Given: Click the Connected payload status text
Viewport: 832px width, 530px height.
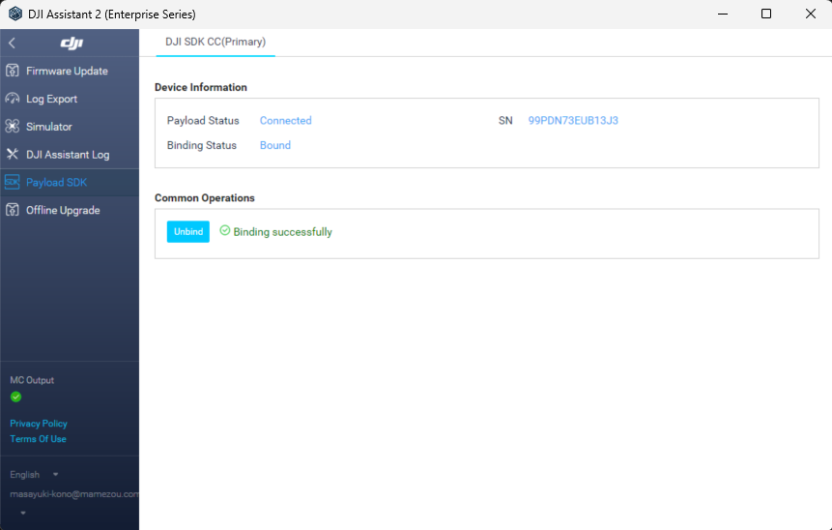Looking at the screenshot, I should tap(285, 121).
